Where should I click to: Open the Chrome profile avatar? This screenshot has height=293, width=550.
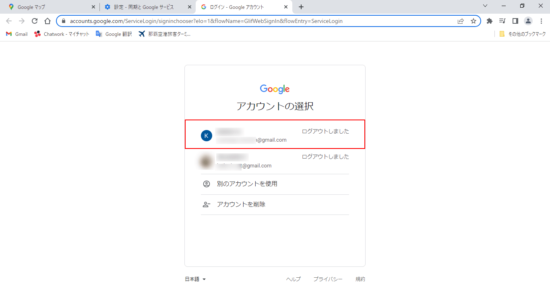point(528,21)
